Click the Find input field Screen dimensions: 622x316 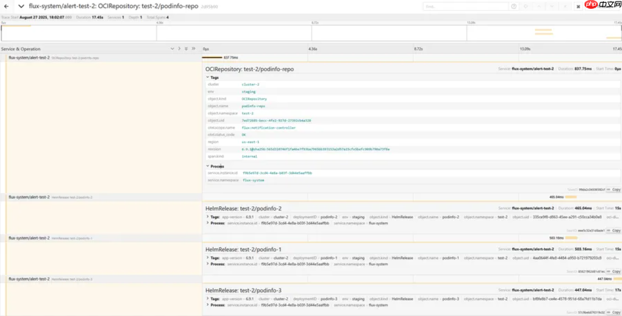[x=465, y=6]
